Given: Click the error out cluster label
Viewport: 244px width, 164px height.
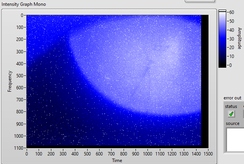Looking at the screenshot, I should (232, 98).
